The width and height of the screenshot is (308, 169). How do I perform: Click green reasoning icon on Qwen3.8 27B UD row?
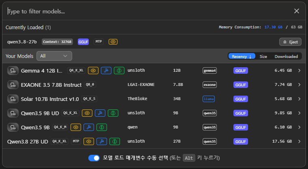[115, 141]
